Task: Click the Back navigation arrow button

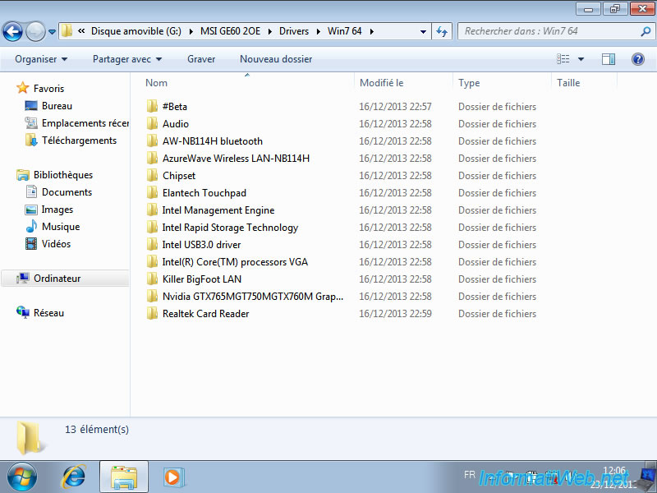Action: (13, 31)
